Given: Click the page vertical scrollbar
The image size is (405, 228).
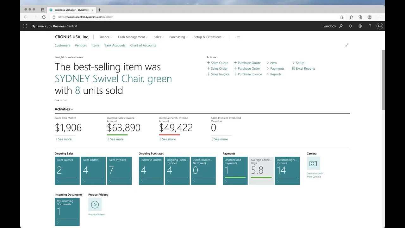Looking at the screenshot, I should (383, 79).
